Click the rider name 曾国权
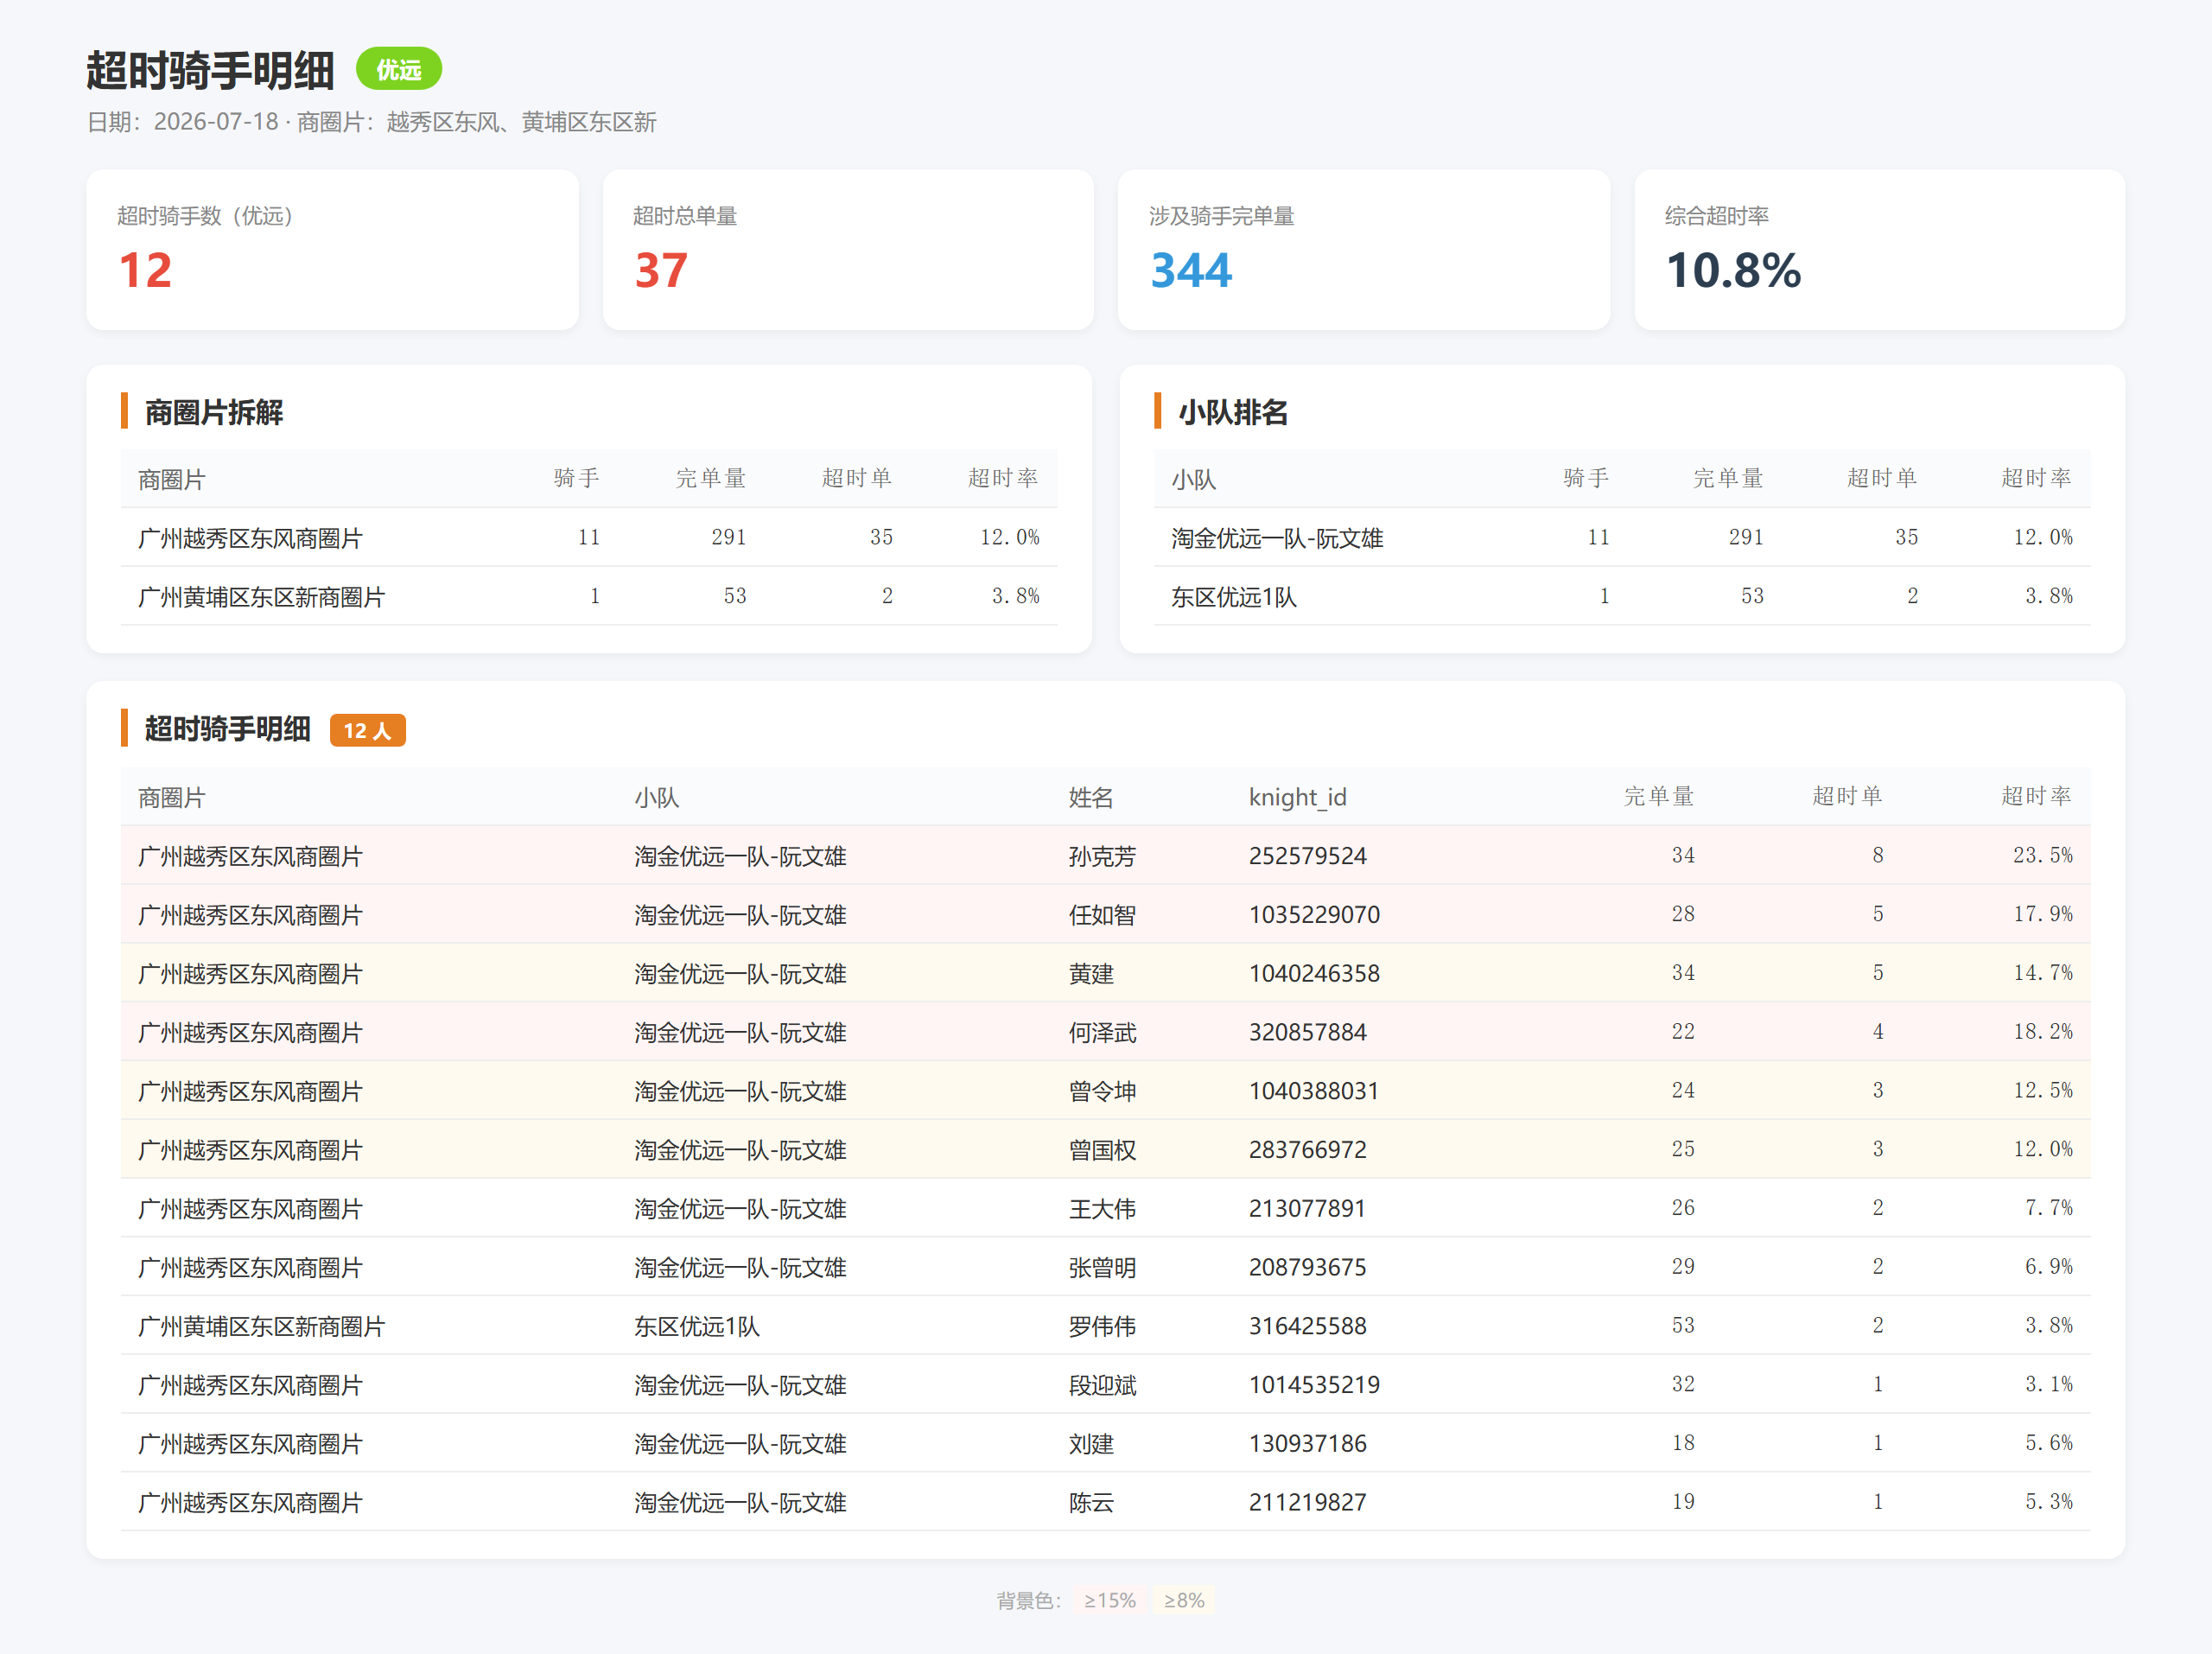This screenshot has width=2212, height=1654. coord(1102,1150)
